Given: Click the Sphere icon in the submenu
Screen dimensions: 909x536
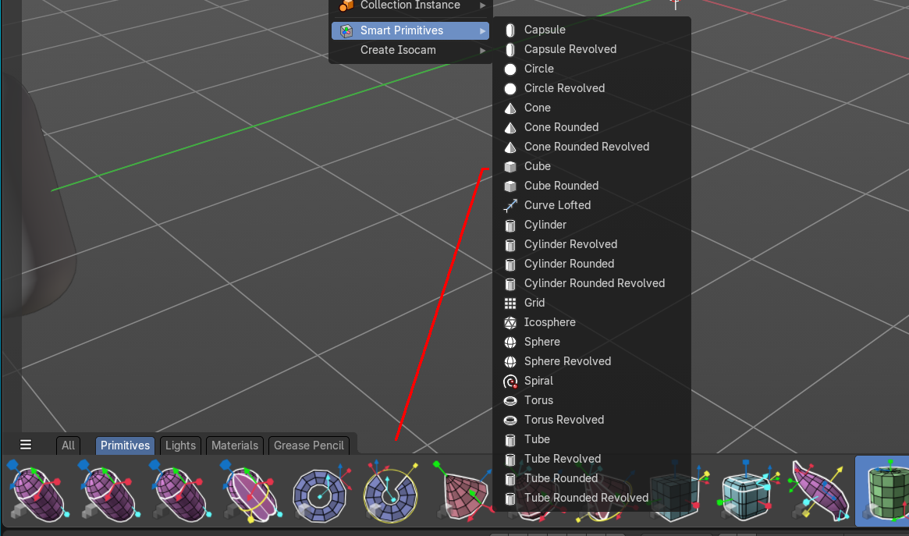Looking at the screenshot, I should (x=510, y=342).
